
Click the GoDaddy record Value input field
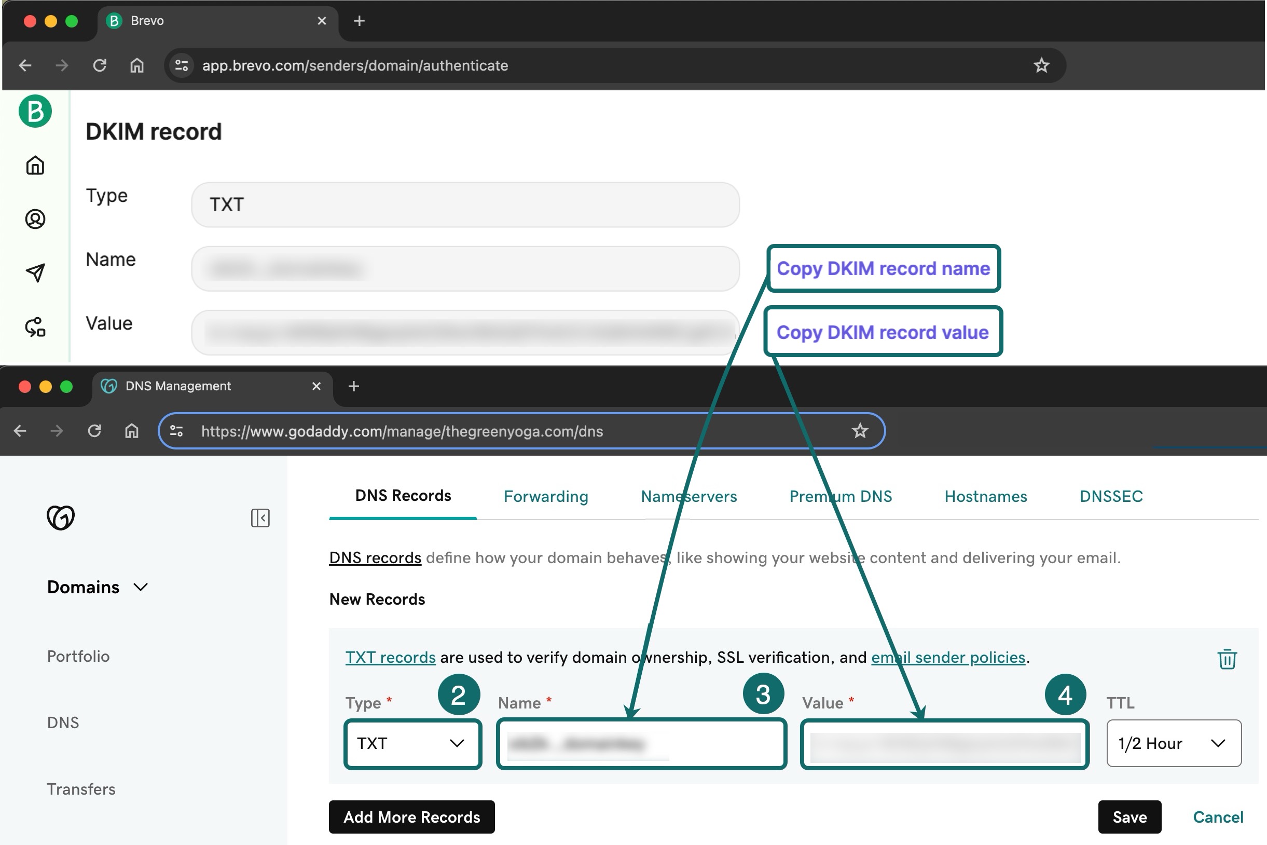(x=944, y=744)
